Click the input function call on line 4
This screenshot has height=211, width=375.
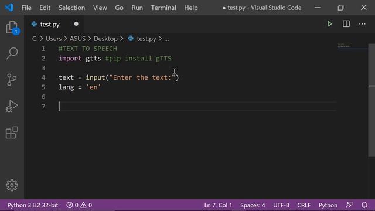(96, 77)
